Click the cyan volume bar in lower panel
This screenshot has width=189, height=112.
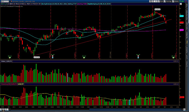tap(130, 102)
